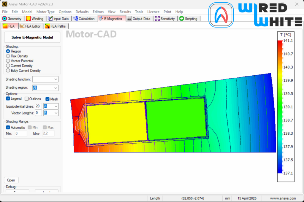Viewport: 304px width, 202px height.
Task: Select Region shading
Action: pyautogui.click(x=8, y=51)
